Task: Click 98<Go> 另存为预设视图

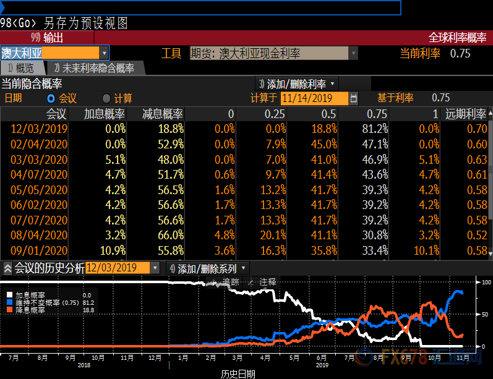Action: [64, 23]
